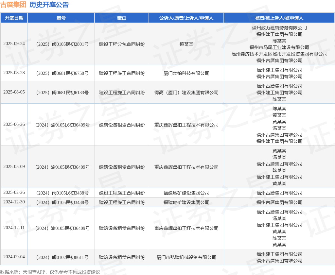Select the 公诉人/原告/上诉人/申请人 column header
Viewport: 335px width, 275px height.
[186, 18]
